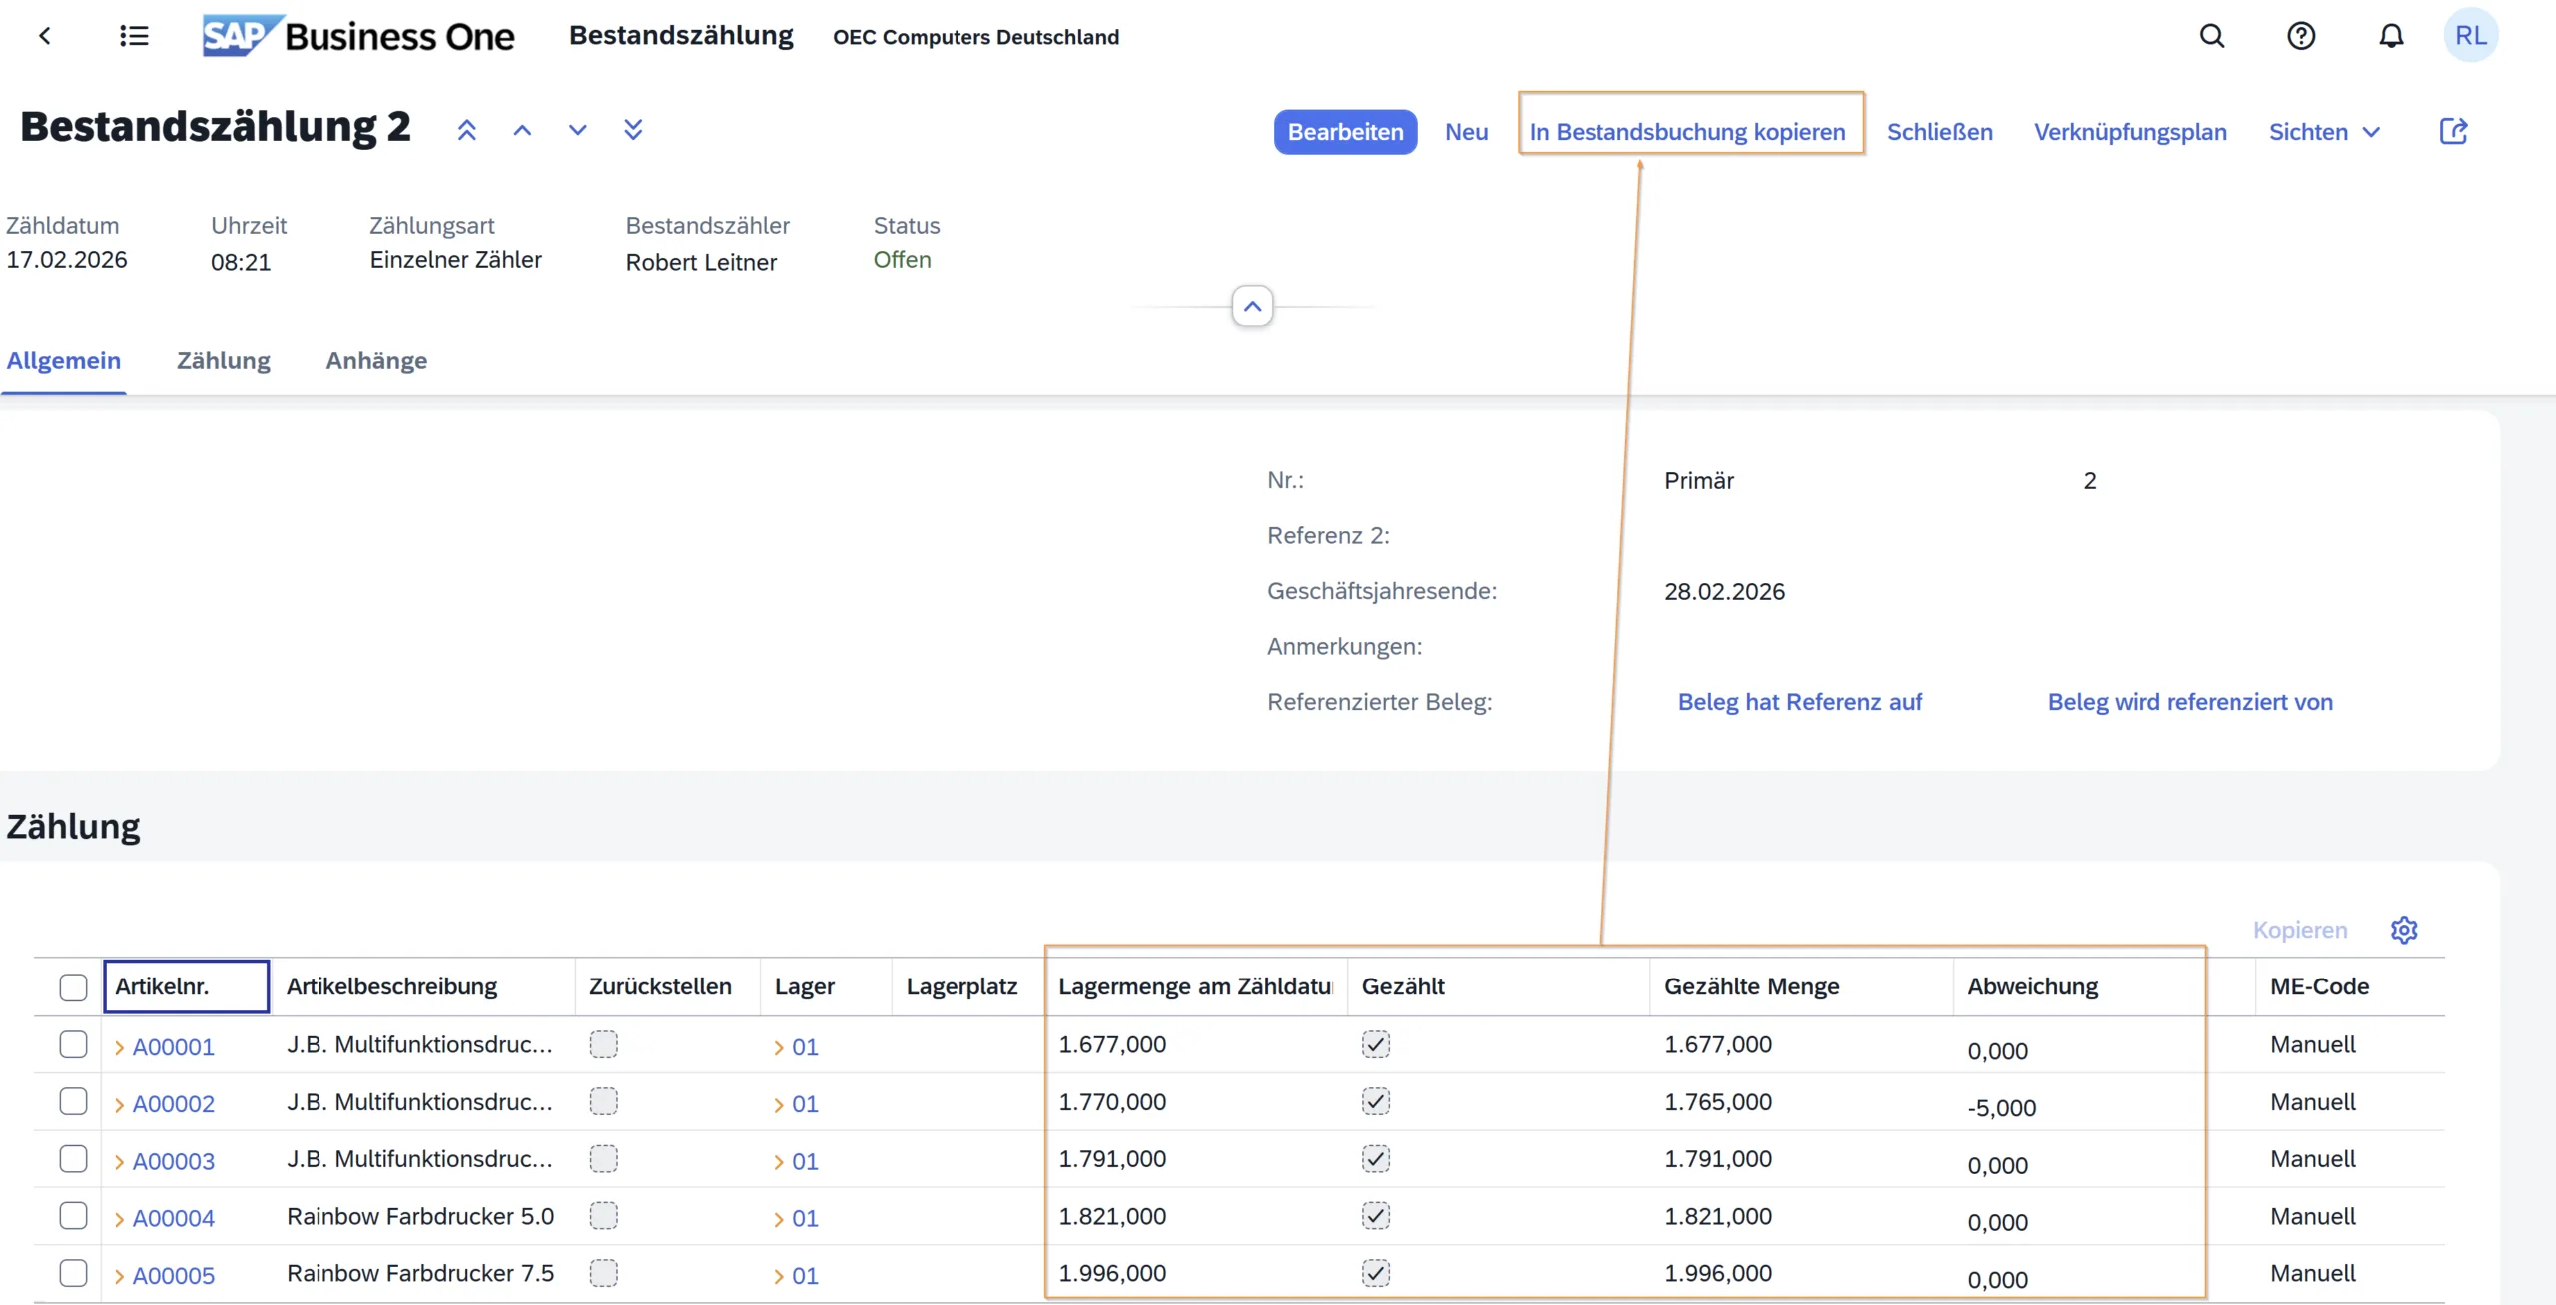Open the search magnifier icon
This screenshot has height=1305, width=2556.
(x=2212, y=37)
